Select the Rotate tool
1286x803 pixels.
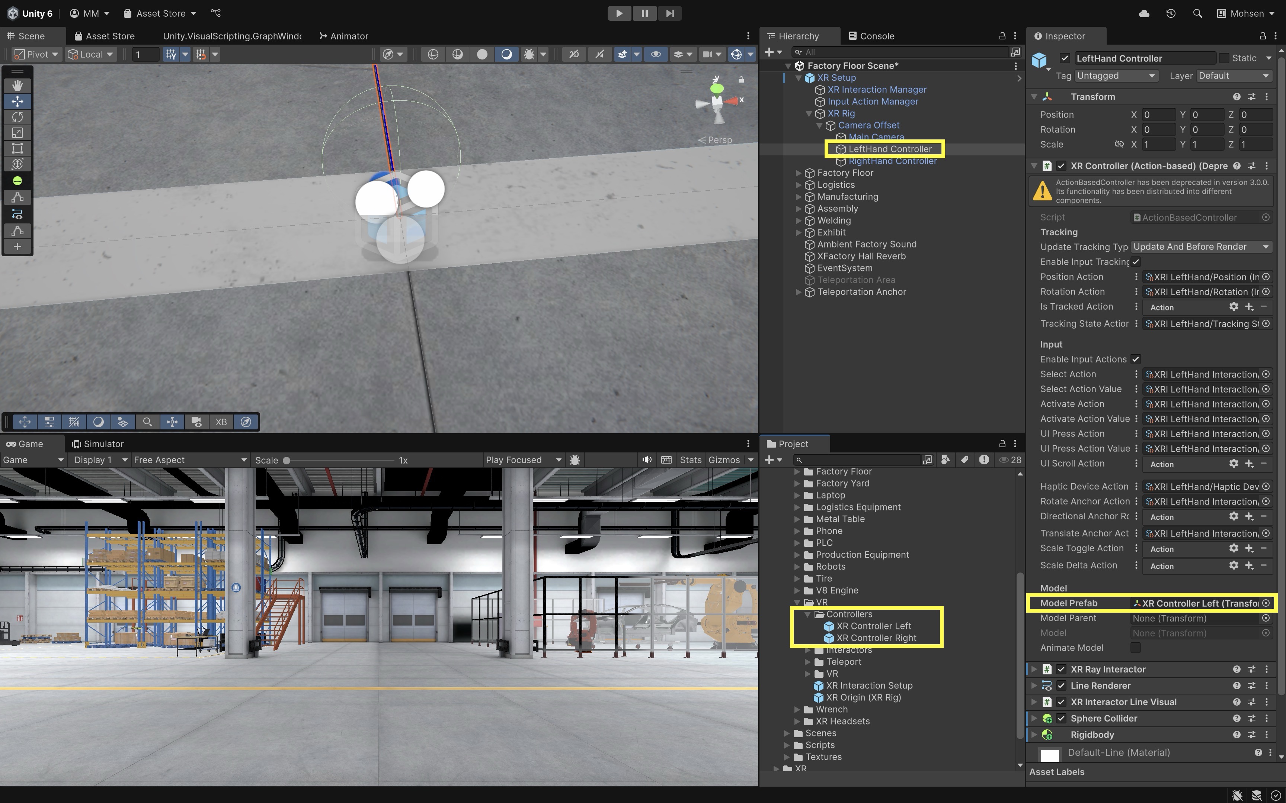pos(17,117)
